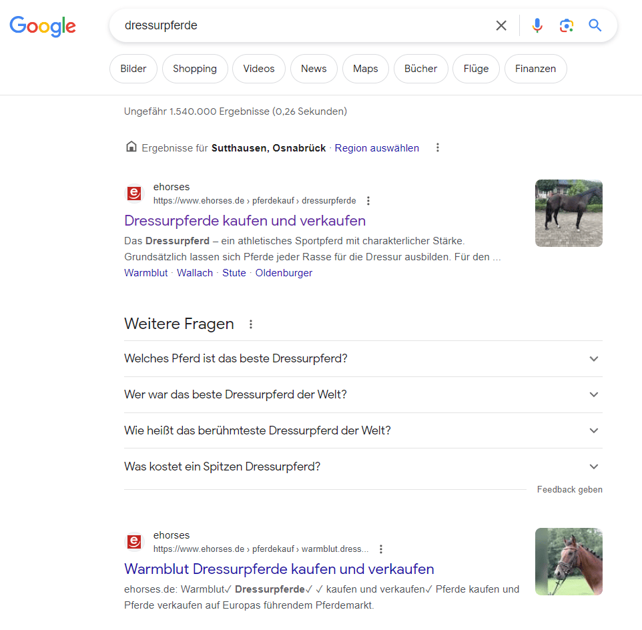
Task: Click the Google logo
Action: tap(43, 27)
